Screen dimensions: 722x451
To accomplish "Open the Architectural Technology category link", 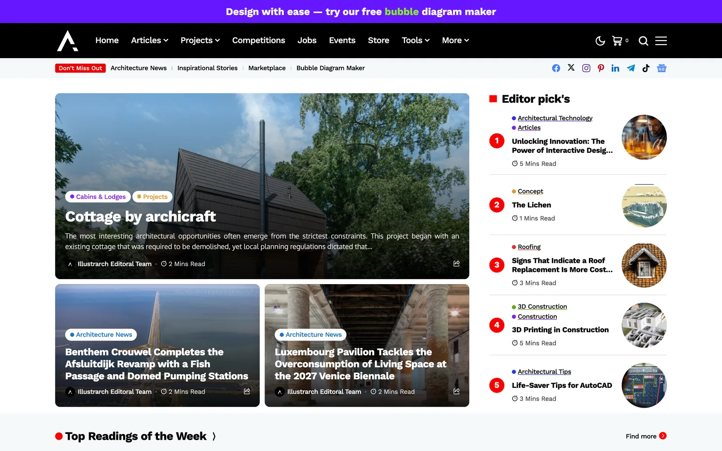I will click(x=555, y=118).
